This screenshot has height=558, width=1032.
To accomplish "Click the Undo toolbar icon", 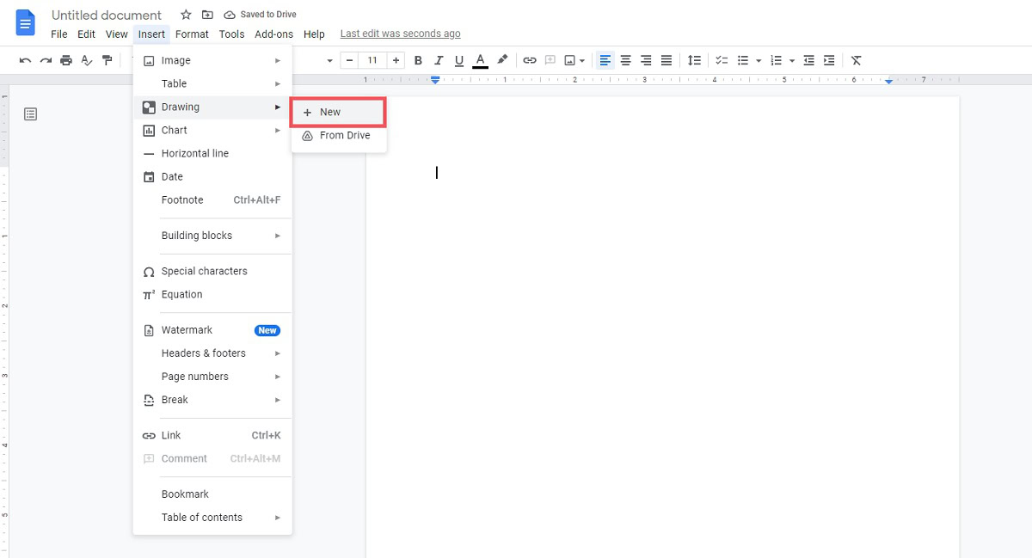I will pyautogui.click(x=25, y=60).
